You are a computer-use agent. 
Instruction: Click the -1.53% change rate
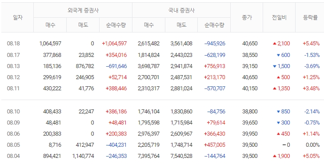tap(312, 55)
